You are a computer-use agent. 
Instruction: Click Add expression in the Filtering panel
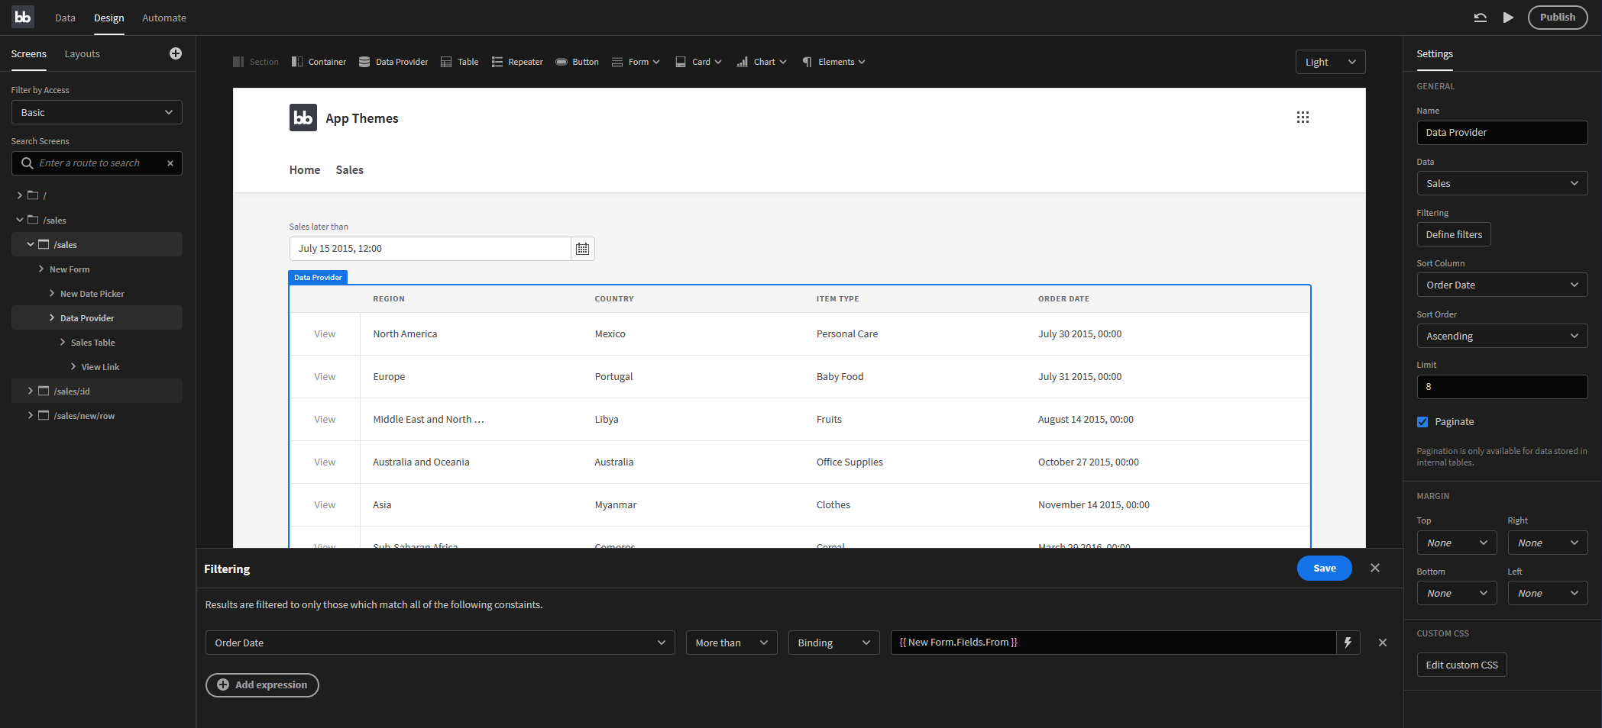tap(262, 685)
